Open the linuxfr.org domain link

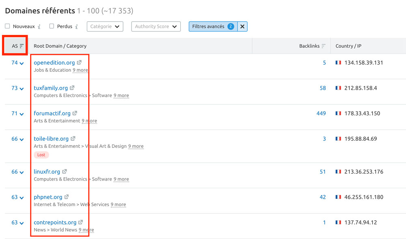[47, 172]
